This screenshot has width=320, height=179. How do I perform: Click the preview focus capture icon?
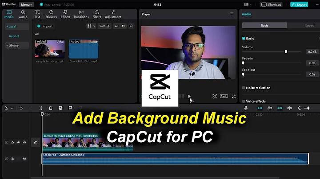tap(215, 96)
